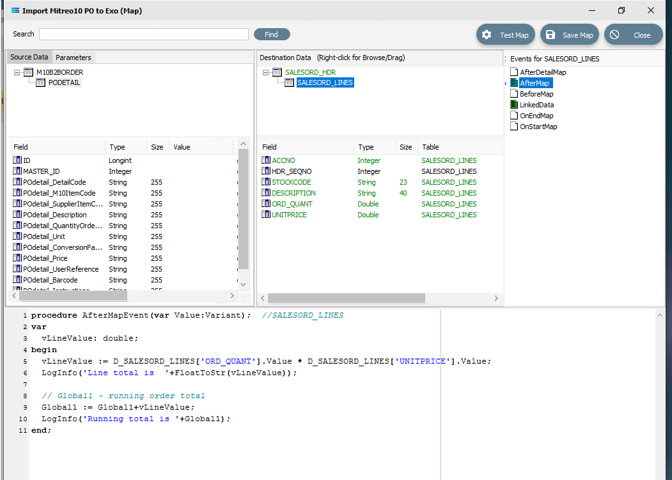Click the field icon next to ACCNO
Image resolution: width=672 pixels, height=480 pixels.
tap(266, 160)
